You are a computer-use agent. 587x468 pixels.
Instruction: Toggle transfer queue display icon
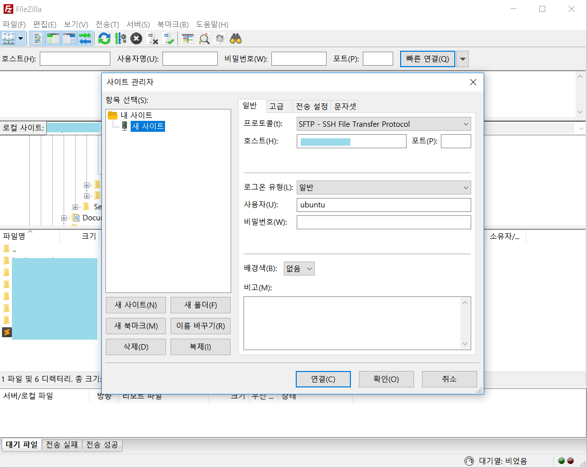(x=85, y=39)
